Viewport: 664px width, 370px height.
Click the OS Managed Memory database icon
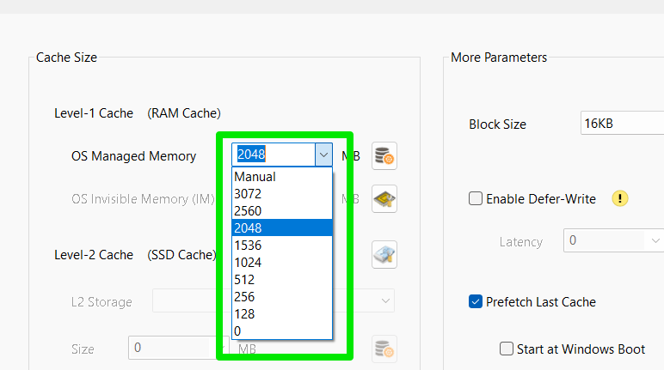384,155
